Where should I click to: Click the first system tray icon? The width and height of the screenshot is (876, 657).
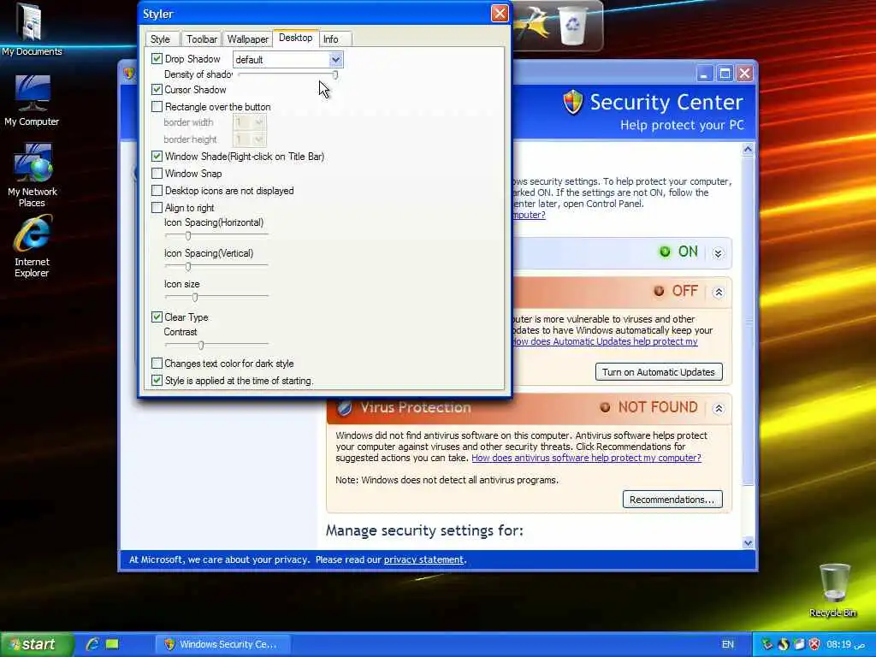(767, 644)
